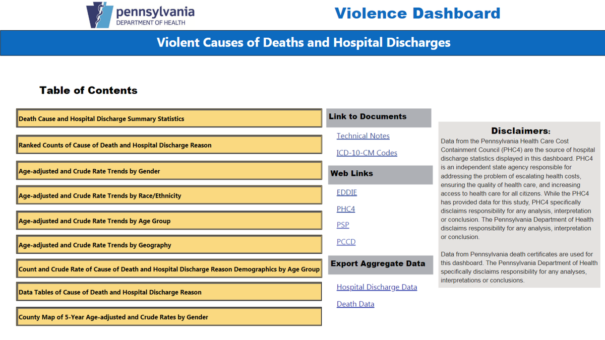
Task: View County Map of 5-Year Rates by Gender
Action: point(169,316)
